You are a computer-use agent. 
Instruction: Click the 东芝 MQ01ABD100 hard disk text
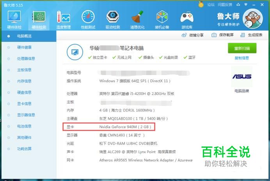tap(133, 119)
